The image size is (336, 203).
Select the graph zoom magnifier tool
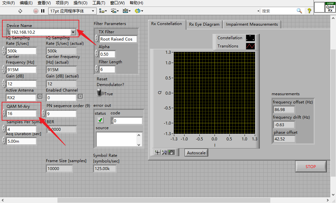tap(164, 152)
